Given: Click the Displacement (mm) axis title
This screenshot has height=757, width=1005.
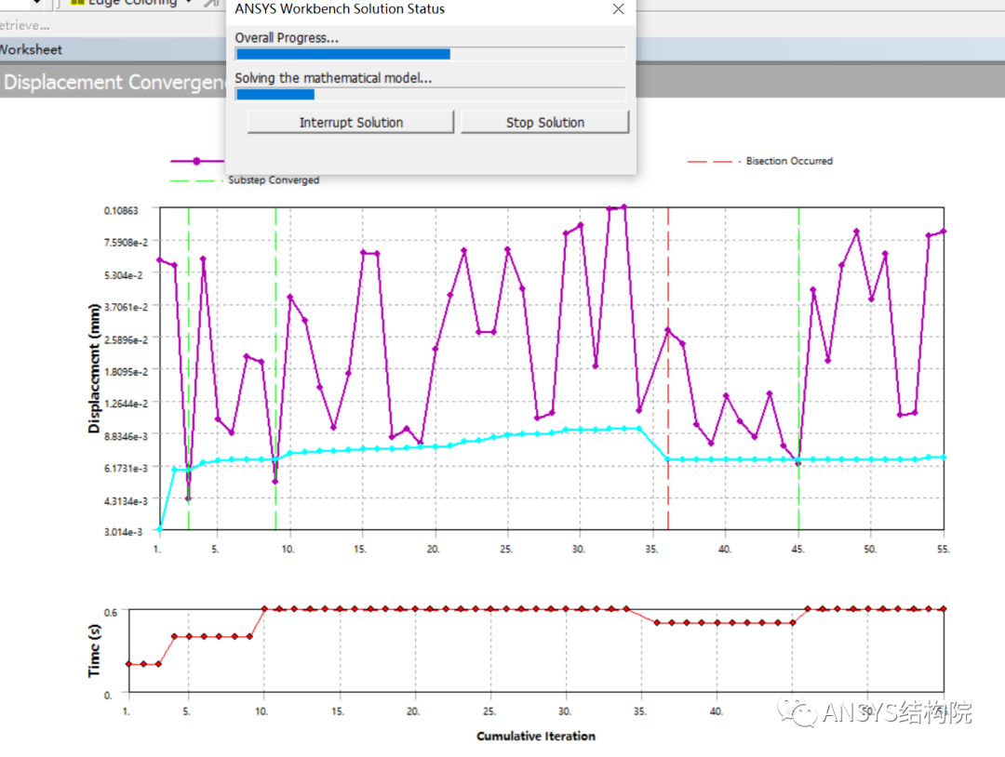Looking at the screenshot, I should 94,368.
